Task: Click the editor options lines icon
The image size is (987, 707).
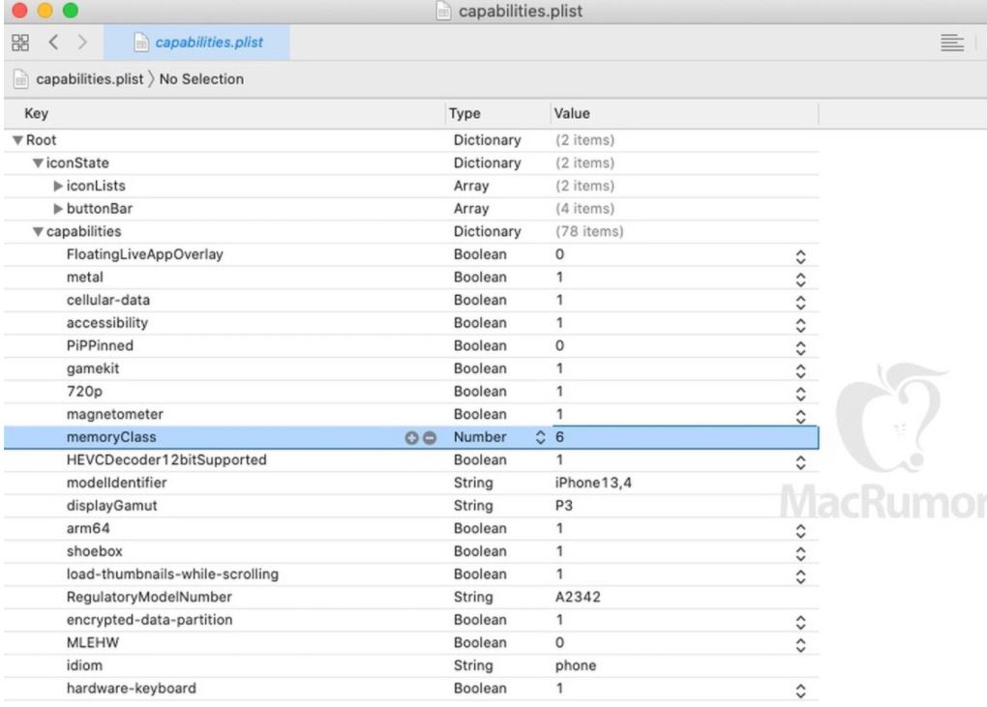Action: 952,43
